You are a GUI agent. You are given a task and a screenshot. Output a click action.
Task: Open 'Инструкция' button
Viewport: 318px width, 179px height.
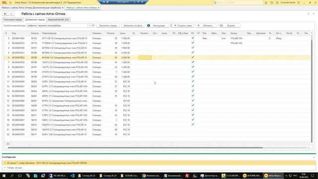[x=158, y=25]
